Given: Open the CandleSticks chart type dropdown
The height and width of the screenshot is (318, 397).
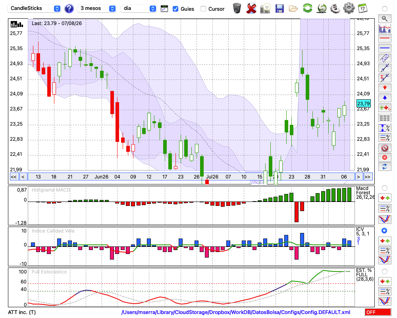Looking at the screenshot, I should (34, 8).
